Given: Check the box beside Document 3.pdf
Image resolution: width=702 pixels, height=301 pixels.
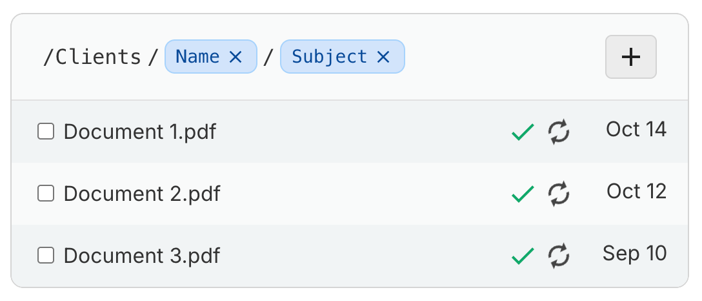Looking at the screenshot, I should pyautogui.click(x=46, y=256).
